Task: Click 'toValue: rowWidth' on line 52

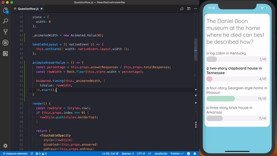Action: pos(56,85)
